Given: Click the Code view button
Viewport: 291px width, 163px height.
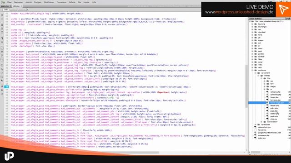Looking at the screenshot, I should pyautogui.click(x=5, y=10).
